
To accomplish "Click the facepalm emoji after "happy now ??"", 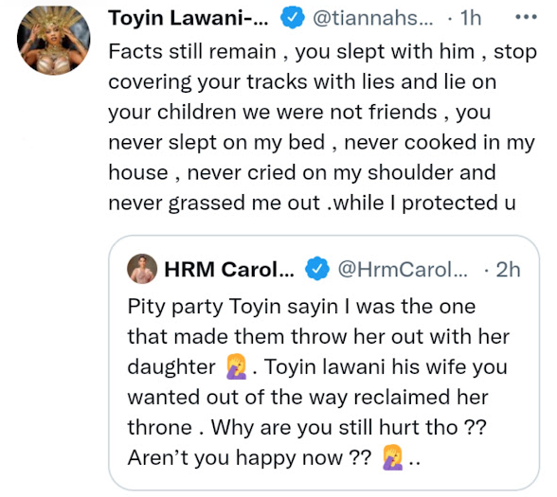I will click(x=393, y=458).
